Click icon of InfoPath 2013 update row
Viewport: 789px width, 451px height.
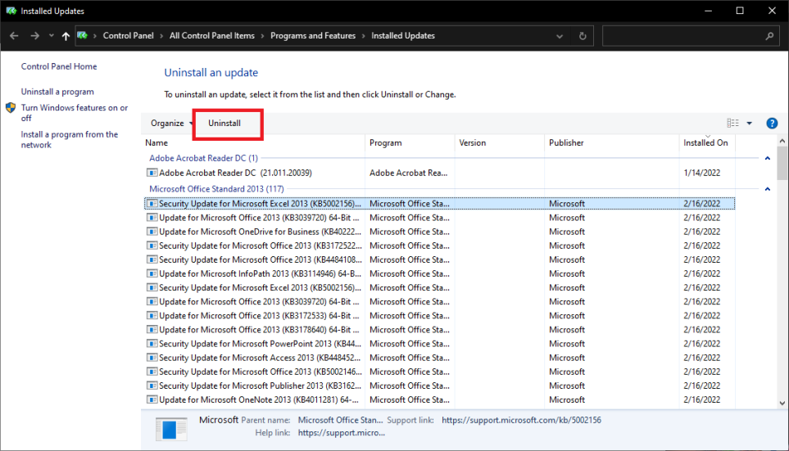[152, 274]
